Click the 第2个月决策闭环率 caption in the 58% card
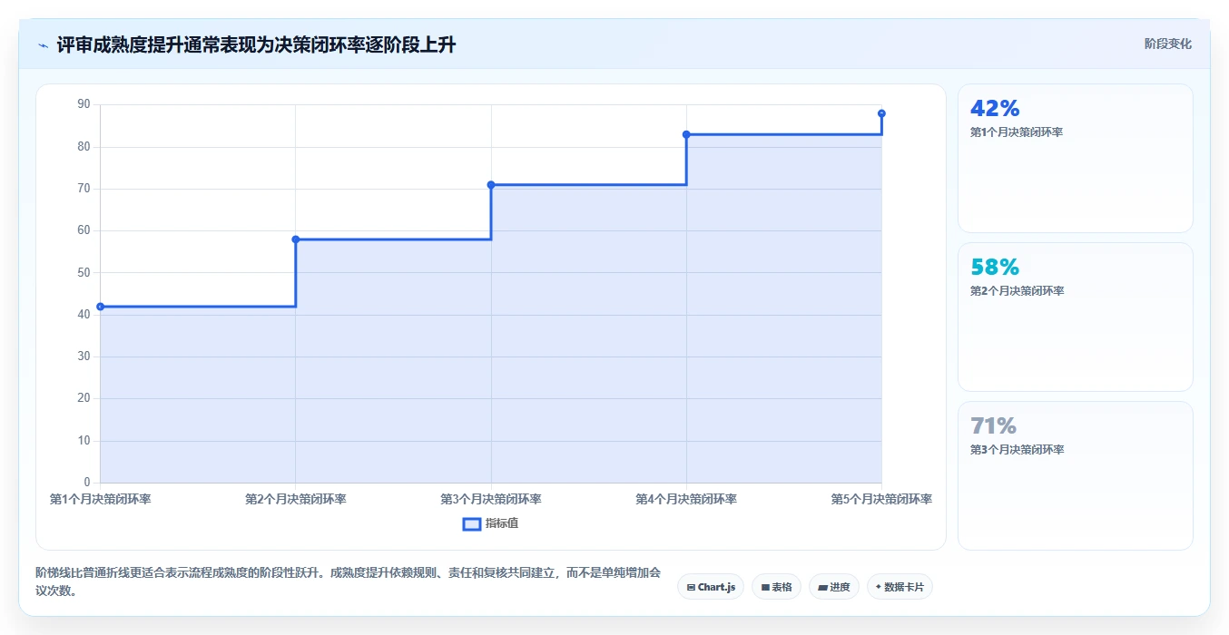The height and width of the screenshot is (635, 1229). click(x=1017, y=291)
